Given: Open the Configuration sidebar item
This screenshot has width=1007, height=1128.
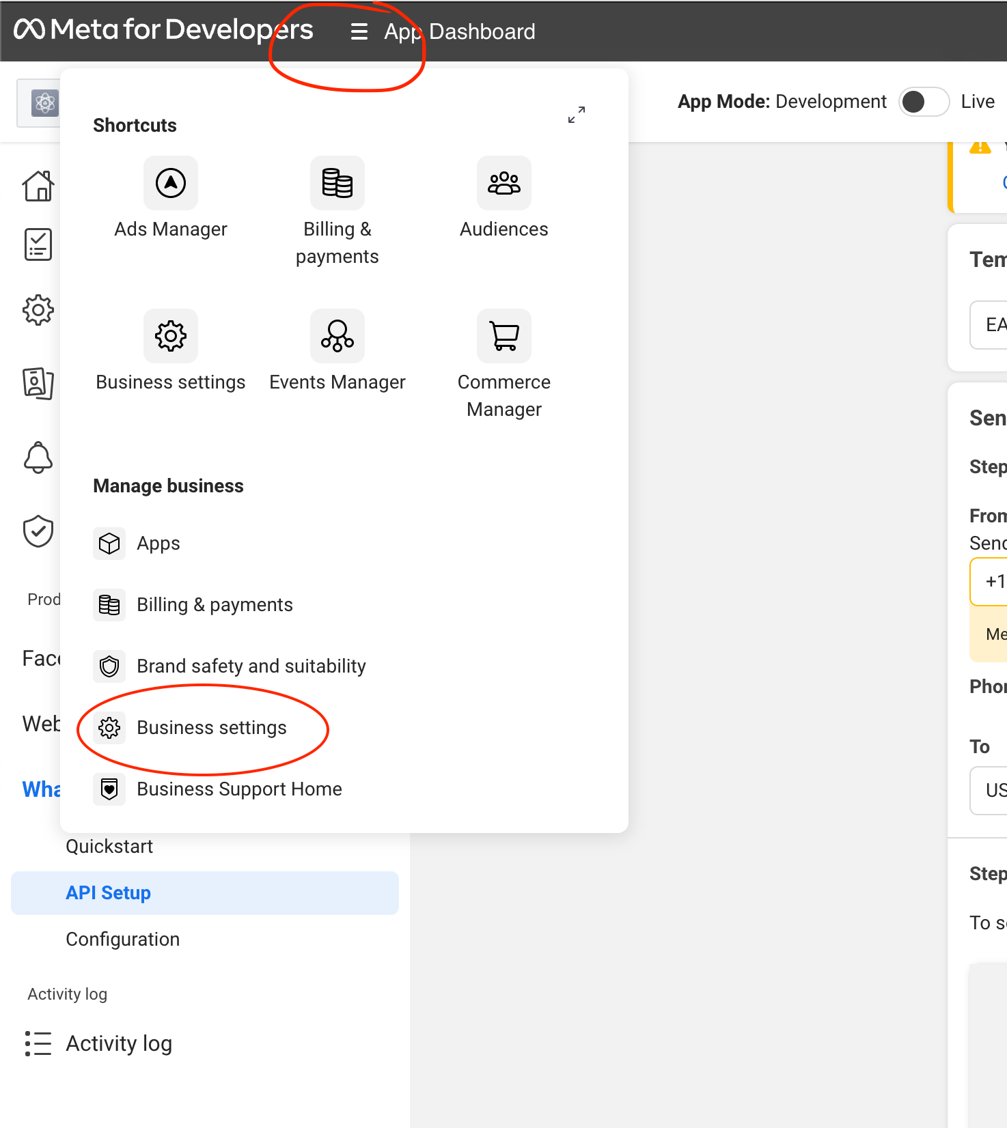Looking at the screenshot, I should point(123,940).
